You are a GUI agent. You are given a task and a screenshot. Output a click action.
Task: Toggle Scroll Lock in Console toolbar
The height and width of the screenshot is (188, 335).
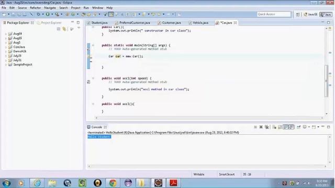pos(280,127)
